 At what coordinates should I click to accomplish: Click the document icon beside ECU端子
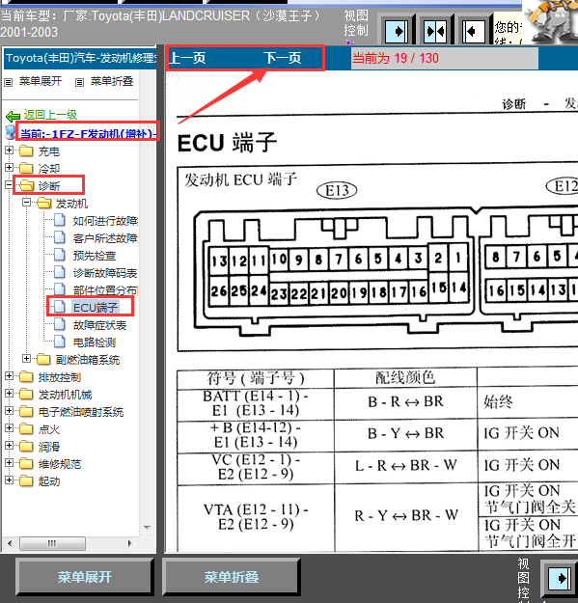[x=59, y=307]
